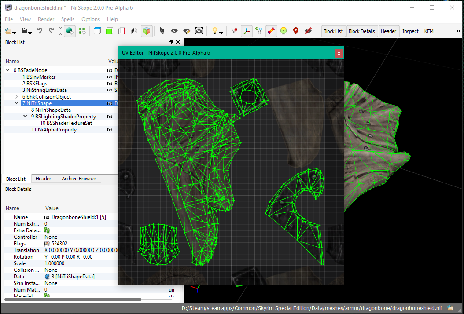
Task: Click the flip view icon
Action: (x=134, y=31)
